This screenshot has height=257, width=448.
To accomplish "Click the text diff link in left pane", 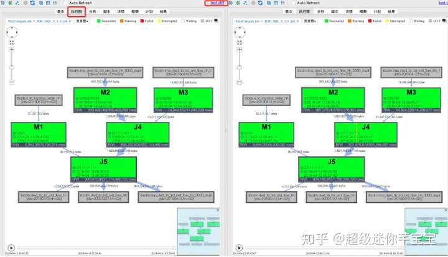I will (x=217, y=3).
